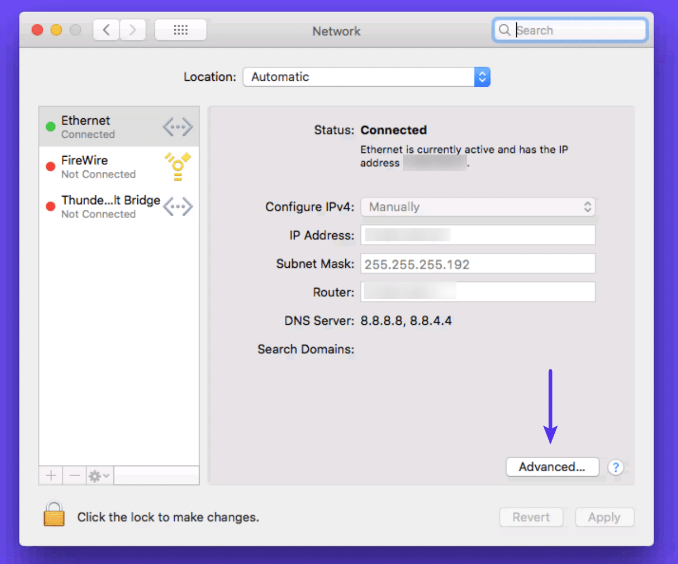Click the minus icon to remove a service
Image resolution: width=678 pixels, height=564 pixels.
pos(74,476)
